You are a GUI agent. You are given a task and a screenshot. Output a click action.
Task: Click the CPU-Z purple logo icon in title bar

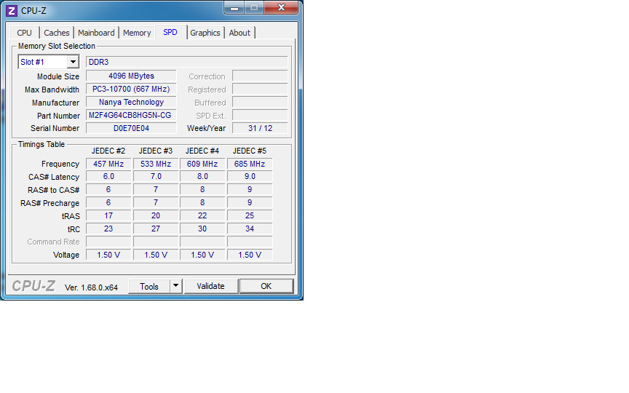[x=11, y=11]
